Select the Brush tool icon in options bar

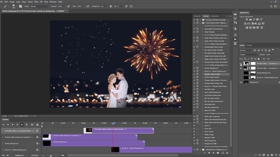click(x=5, y=6)
